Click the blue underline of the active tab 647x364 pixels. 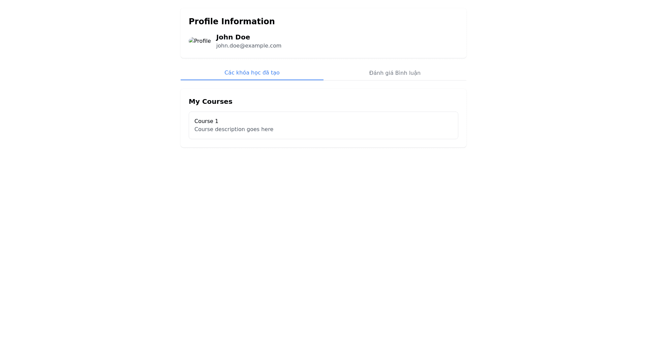(x=252, y=80)
